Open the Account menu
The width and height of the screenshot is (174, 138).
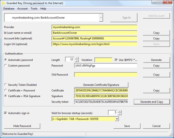coord(23,9)
